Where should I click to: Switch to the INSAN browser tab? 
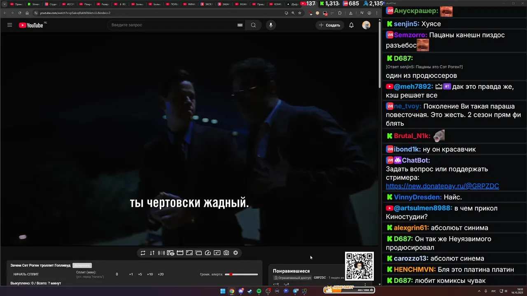click(241, 4)
